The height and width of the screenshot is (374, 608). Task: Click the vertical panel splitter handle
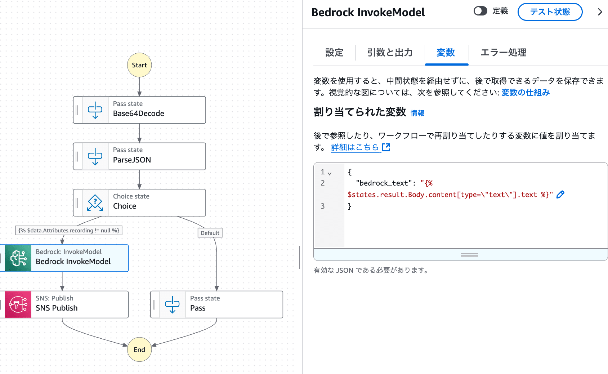coord(298,257)
